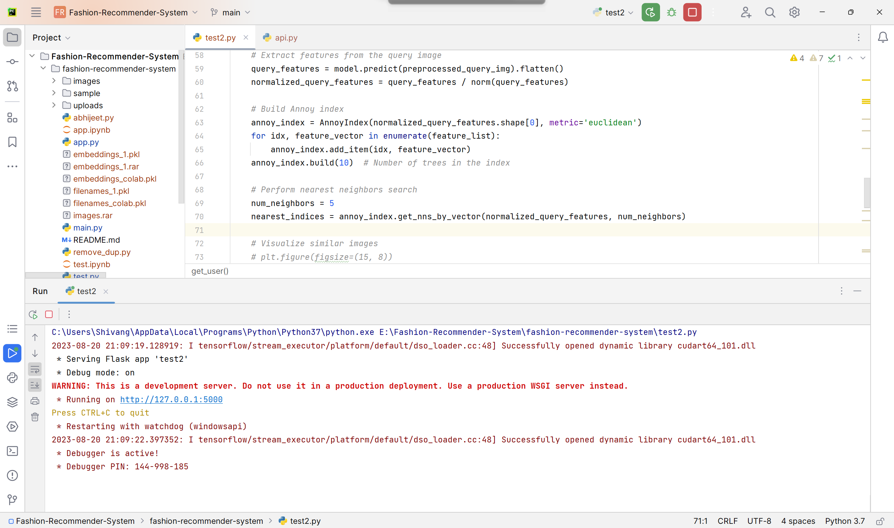This screenshot has width=894, height=528.
Task: Open the Python Console tool window
Action: (13, 378)
